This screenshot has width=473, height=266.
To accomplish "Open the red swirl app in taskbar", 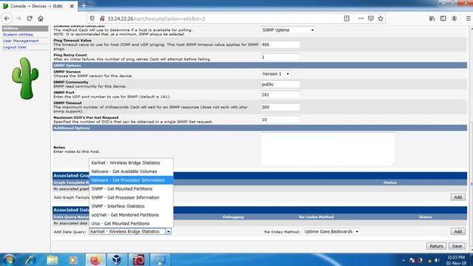I will [x=138, y=259].
